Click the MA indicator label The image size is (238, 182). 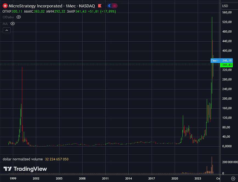(x=5, y=24)
